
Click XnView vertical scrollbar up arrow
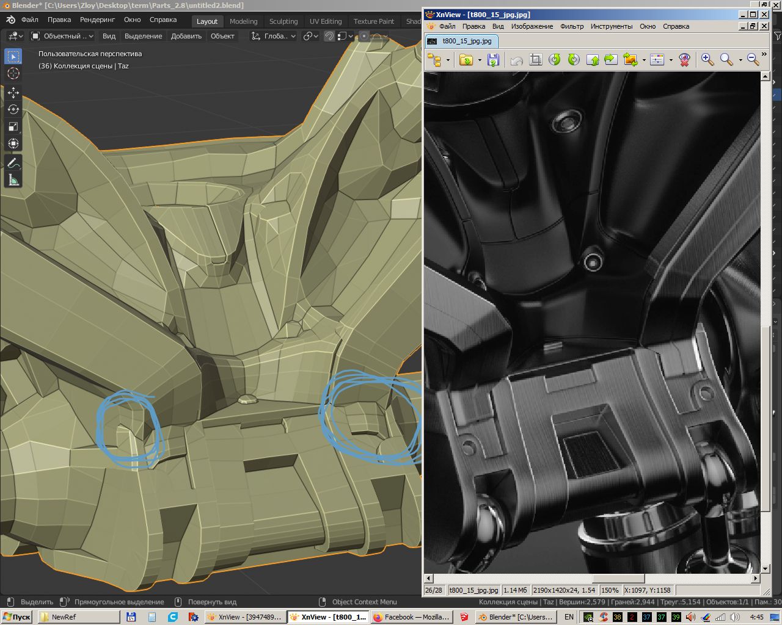click(x=765, y=76)
